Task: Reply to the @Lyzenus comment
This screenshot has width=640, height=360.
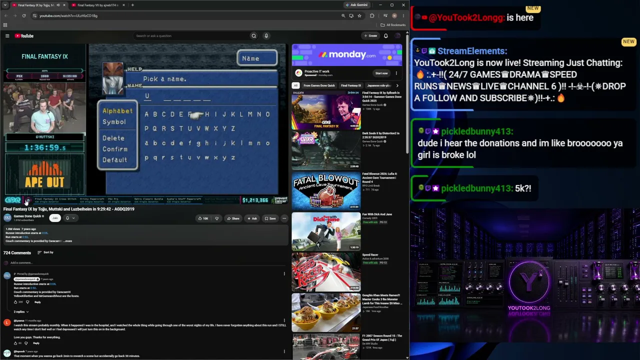Action: click(36, 343)
